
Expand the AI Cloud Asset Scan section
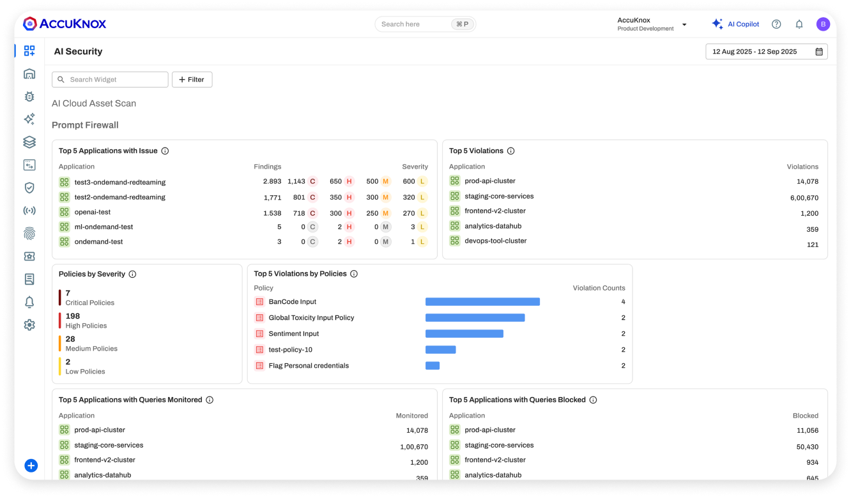[94, 103]
